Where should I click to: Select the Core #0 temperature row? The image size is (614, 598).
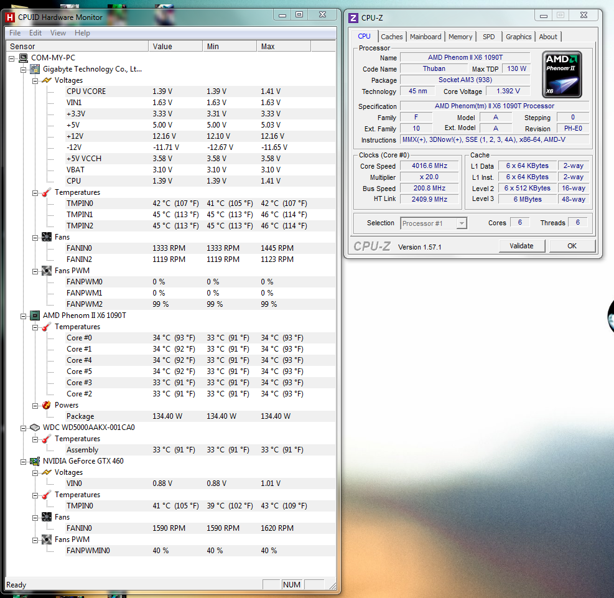point(200,338)
